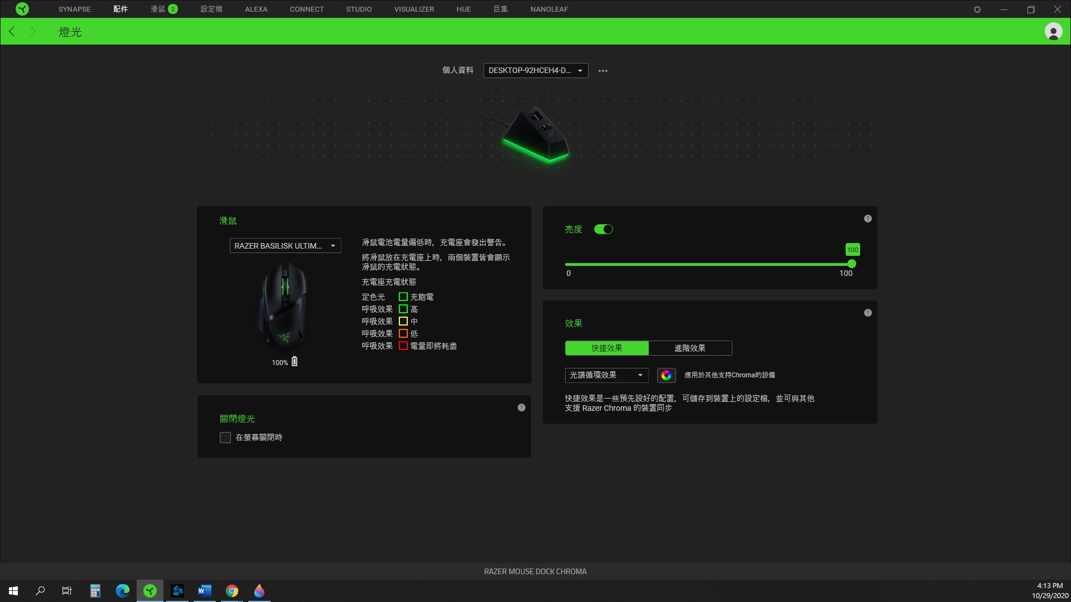Screen dimensions: 1071x602
Task: Click the orange 低 color swatch
Action: pos(403,333)
